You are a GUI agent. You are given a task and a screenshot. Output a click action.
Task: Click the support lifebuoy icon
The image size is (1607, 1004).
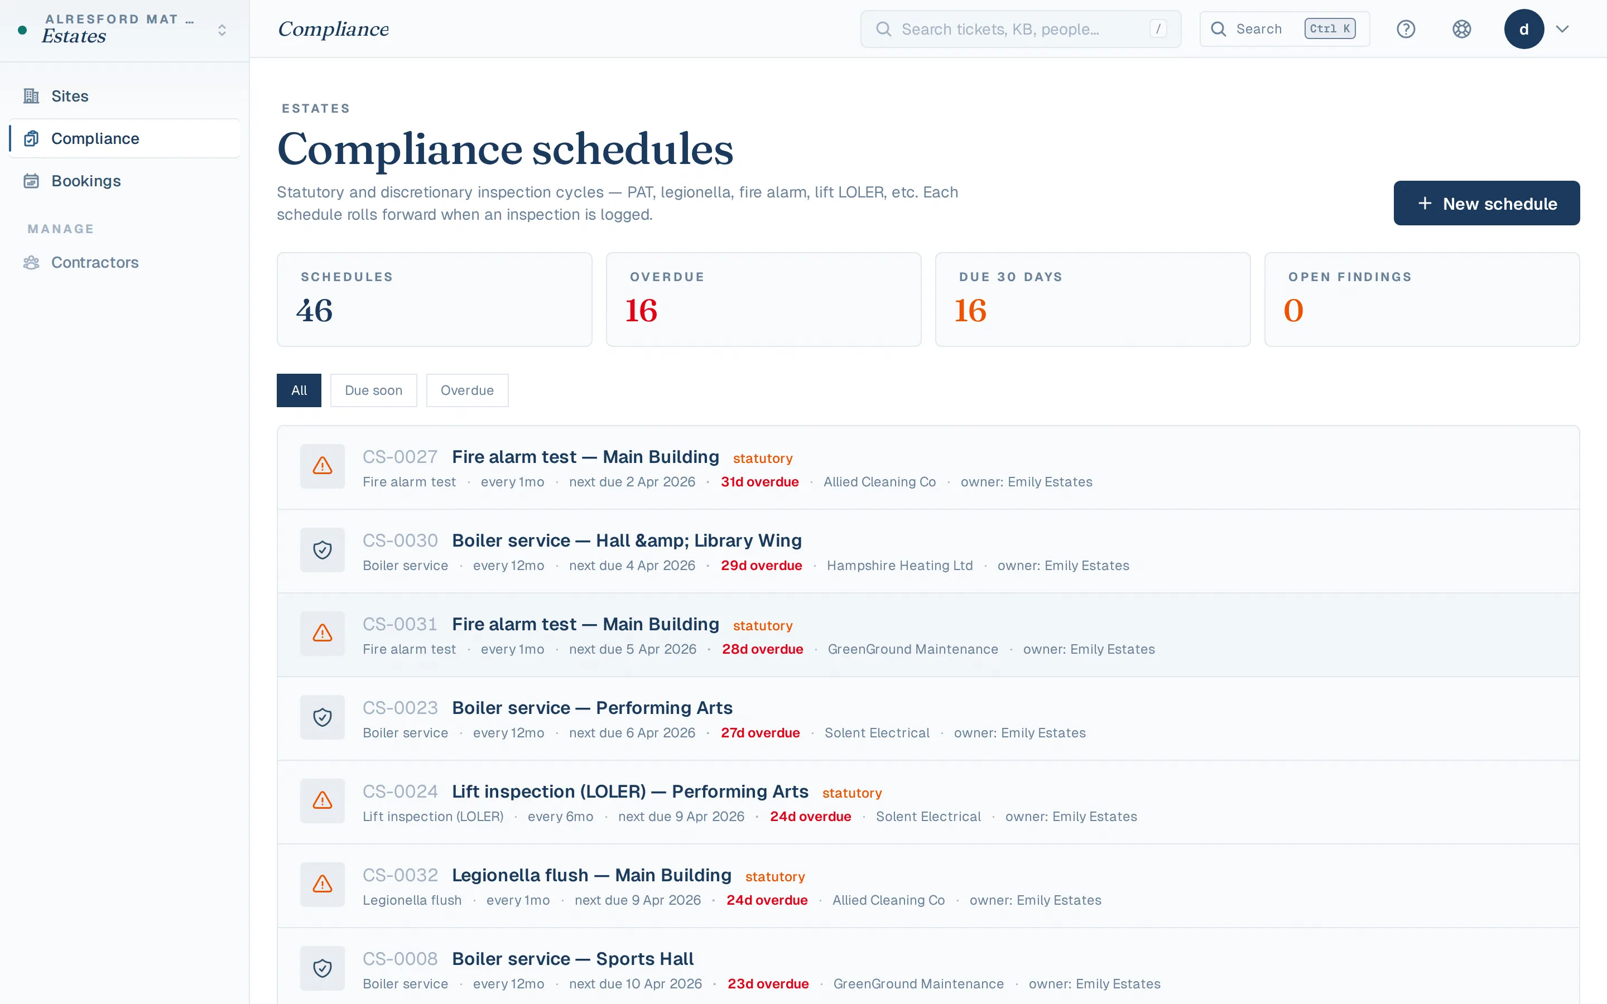[x=1461, y=29]
